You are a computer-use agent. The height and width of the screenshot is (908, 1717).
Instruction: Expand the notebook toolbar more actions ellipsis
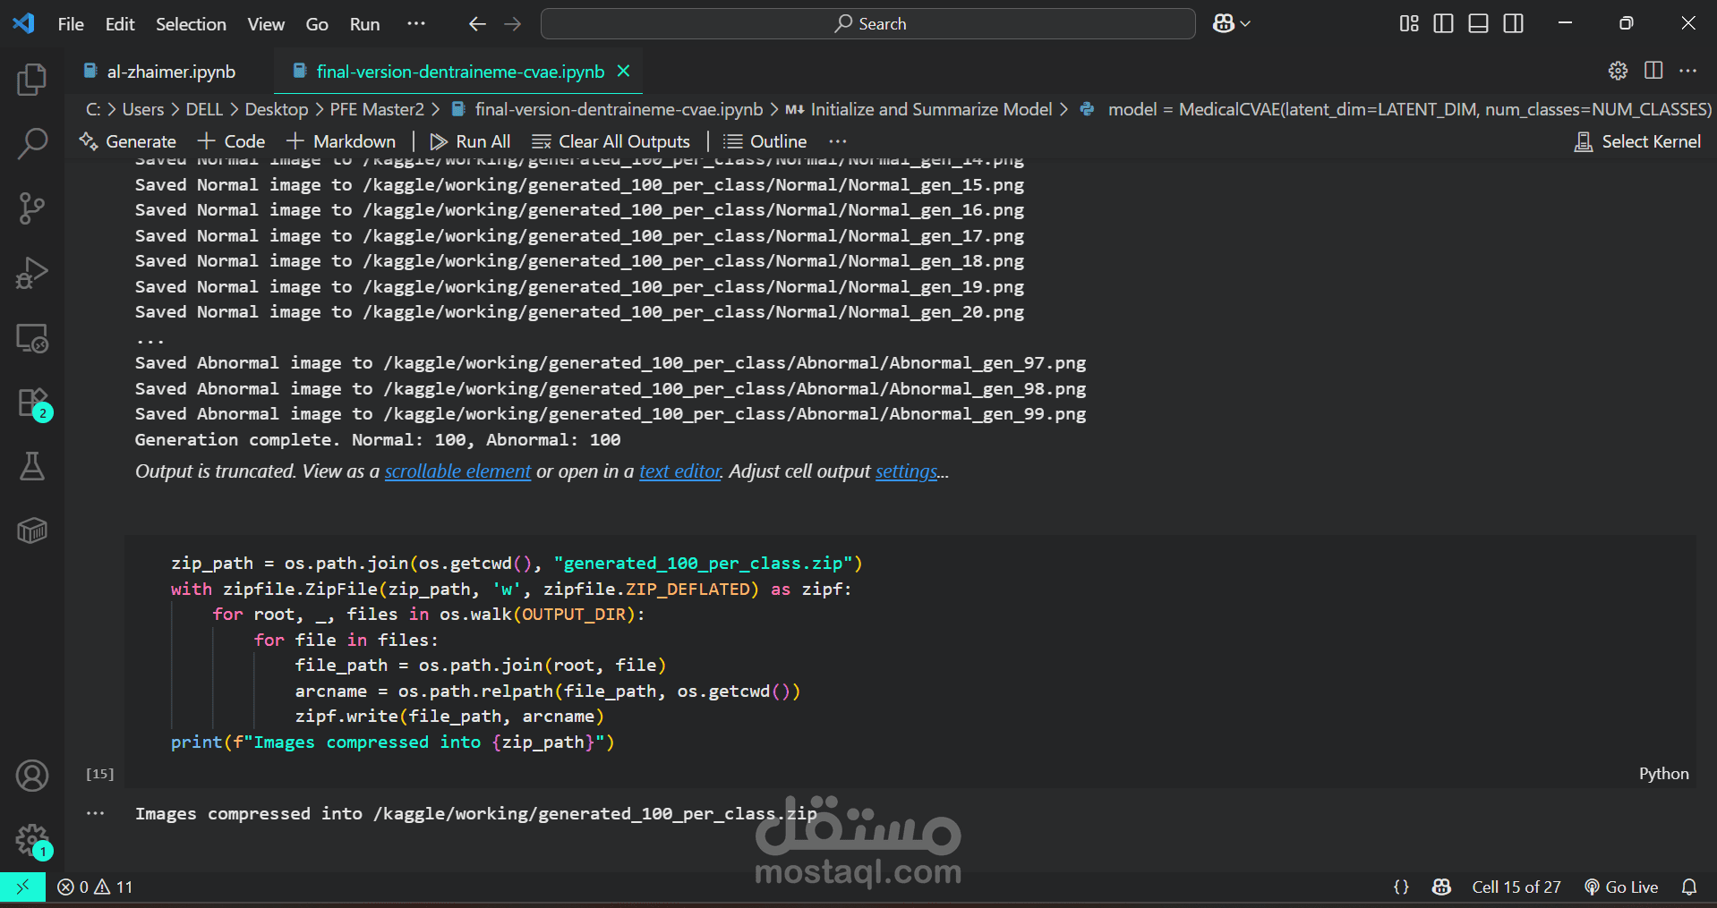pyautogui.click(x=837, y=141)
